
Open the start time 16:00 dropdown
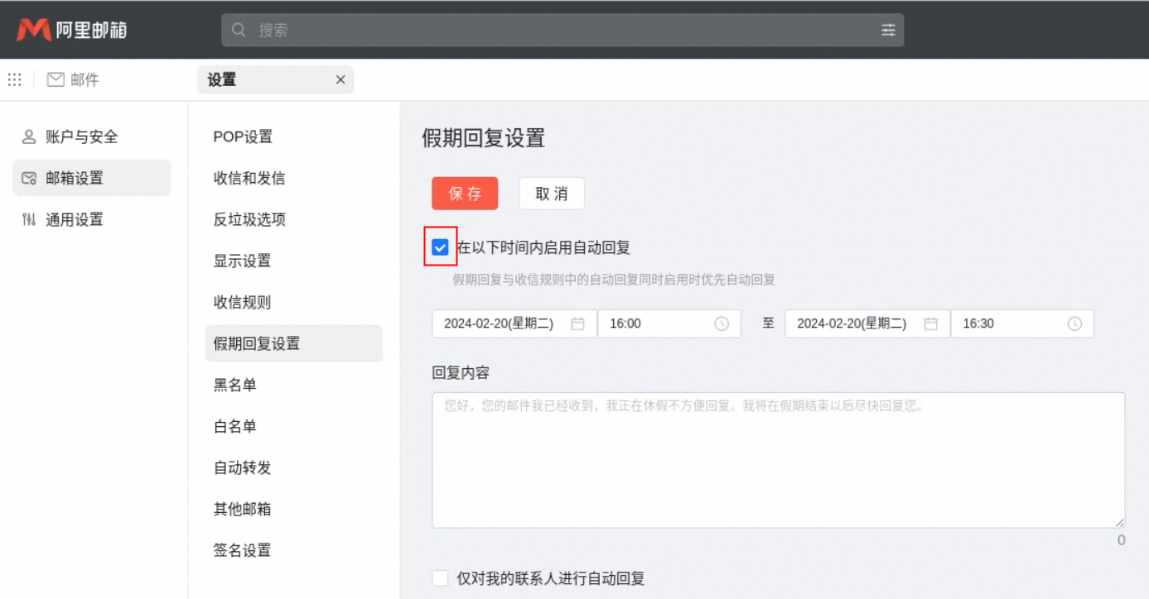tap(657, 323)
